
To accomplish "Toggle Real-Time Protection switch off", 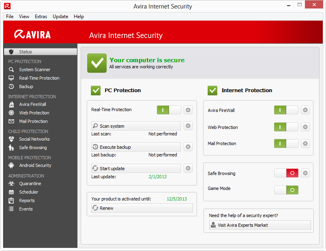I will 169,110.
